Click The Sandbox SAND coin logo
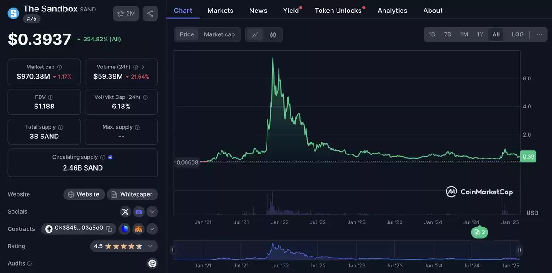Viewport: 552px width, 273px height. (13, 13)
